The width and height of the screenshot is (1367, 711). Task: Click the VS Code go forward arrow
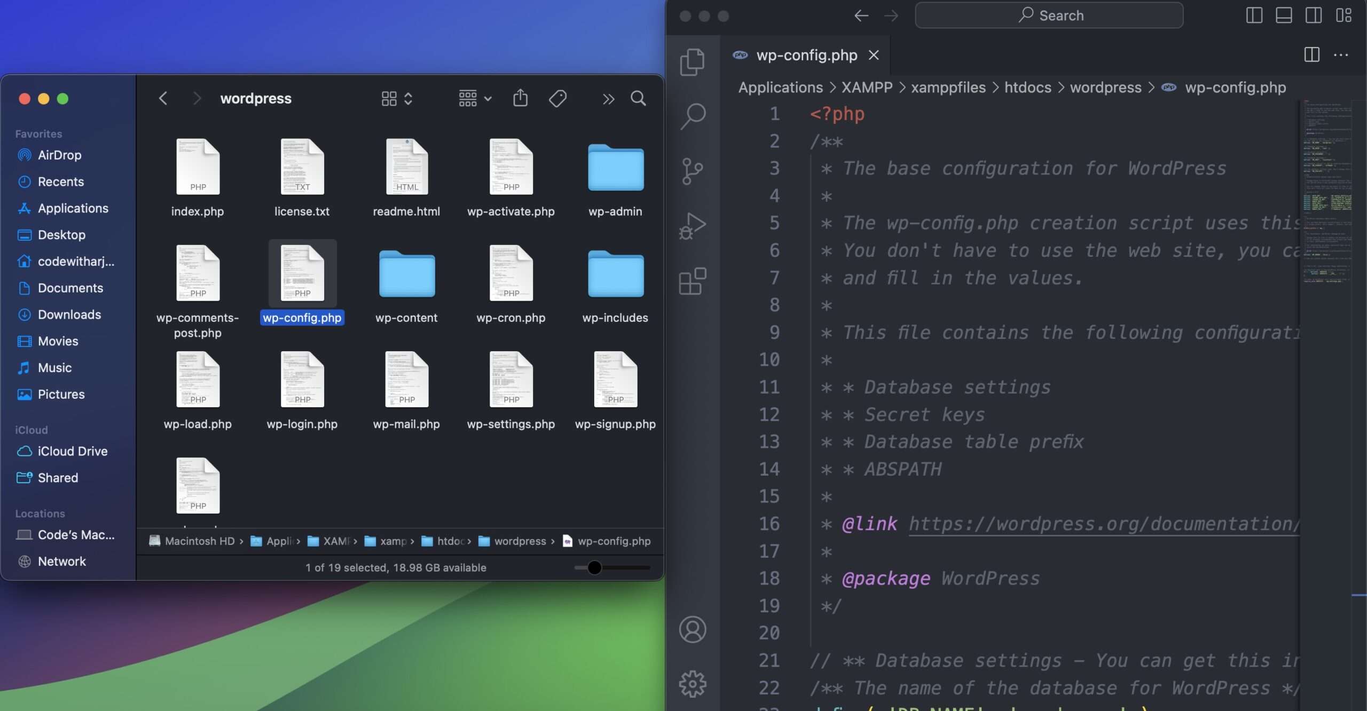pos(891,15)
